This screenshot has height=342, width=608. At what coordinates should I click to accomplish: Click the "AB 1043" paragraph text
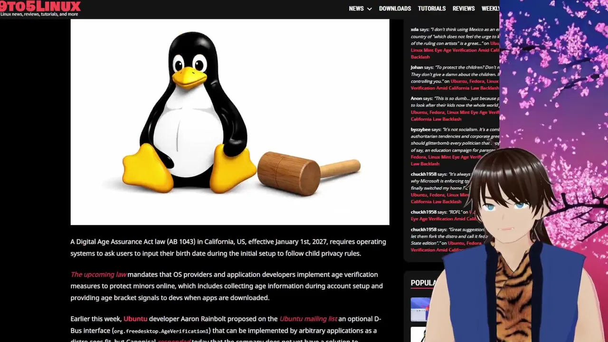pyautogui.click(x=180, y=242)
